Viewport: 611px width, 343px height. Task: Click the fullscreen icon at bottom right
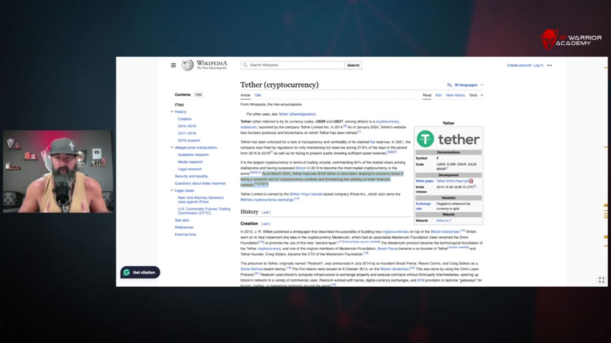coord(601,280)
